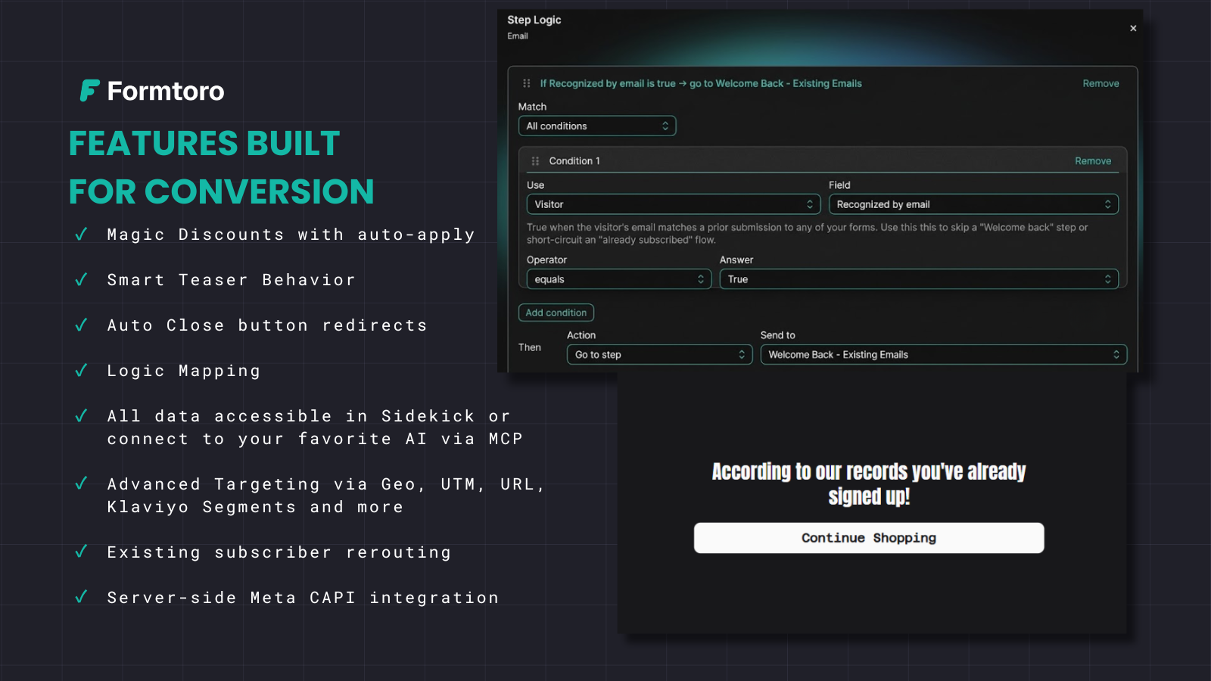This screenshot has width=1211, height=681.
Task: Open the Field Recognized by email dropdown
Action: (973, 204)
